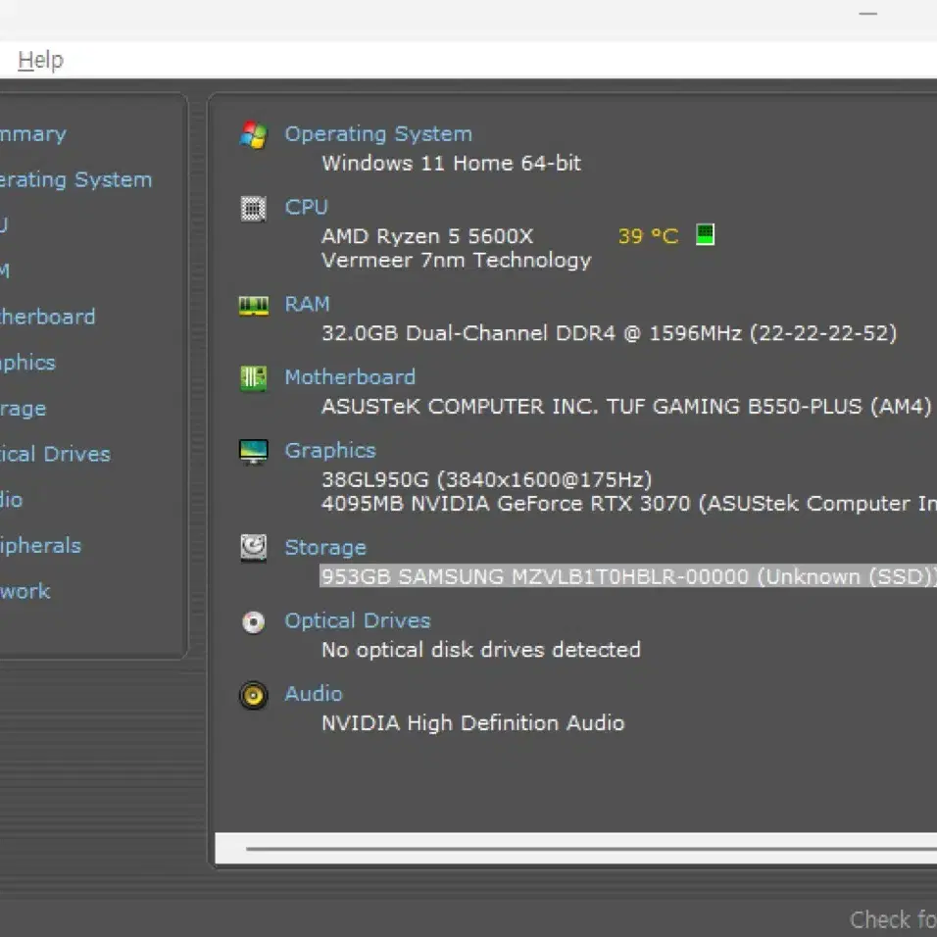Open Optical Drives from the sidebar
Image resolution: width=937 pixels, height=937 pixels.
pyautogui.click(x=56, y=454)
